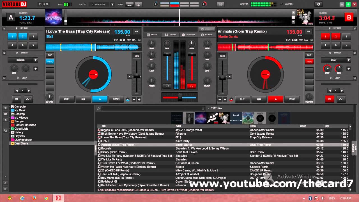Select the external controller mode icon
This screenshot has width=359, height=202.
[138, 4]
